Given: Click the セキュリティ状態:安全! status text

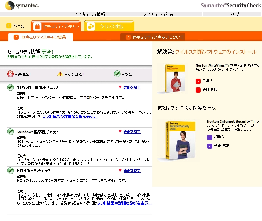Looking at the screenshot, I should [x=30, y=52].
